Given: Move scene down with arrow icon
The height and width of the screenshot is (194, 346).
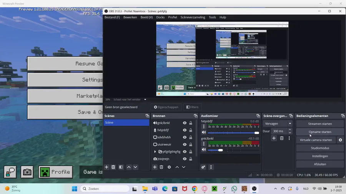Looking at the screenshot, I should (x=135, y=167).
